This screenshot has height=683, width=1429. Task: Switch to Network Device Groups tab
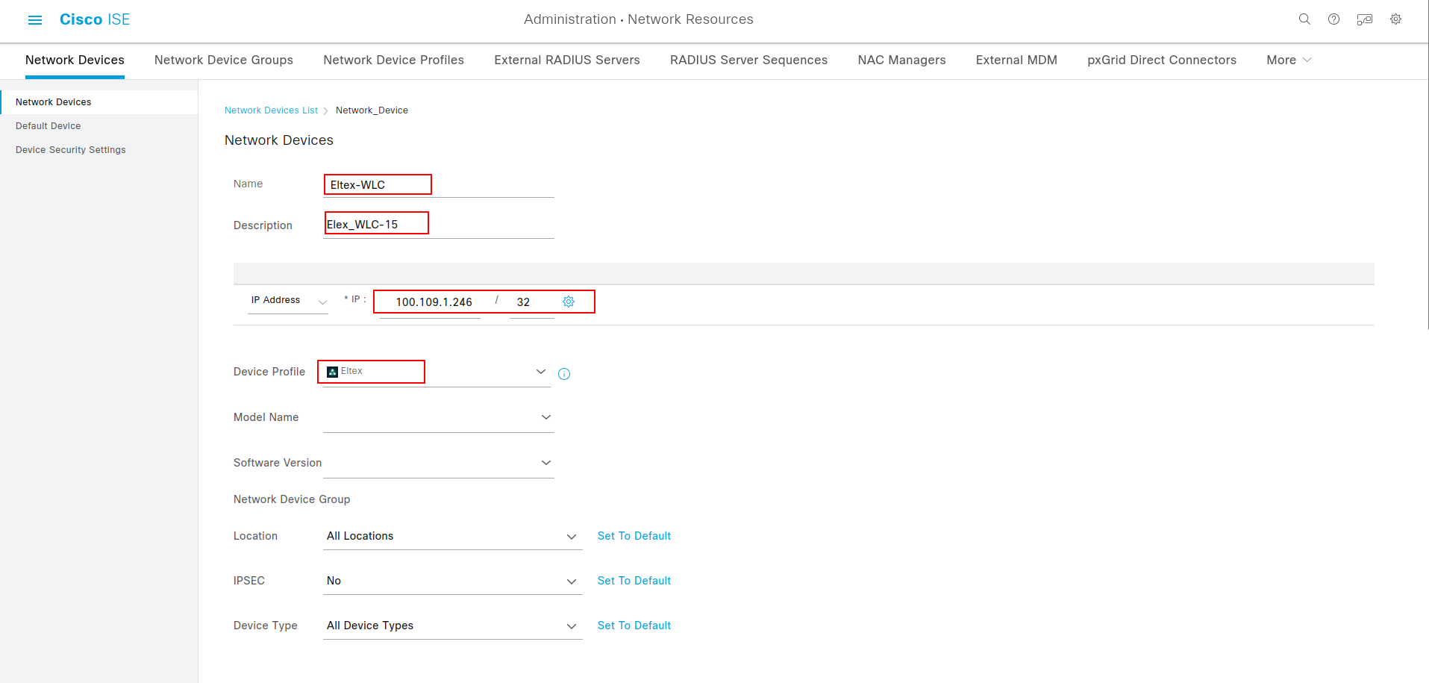click(x=224, y=60)
